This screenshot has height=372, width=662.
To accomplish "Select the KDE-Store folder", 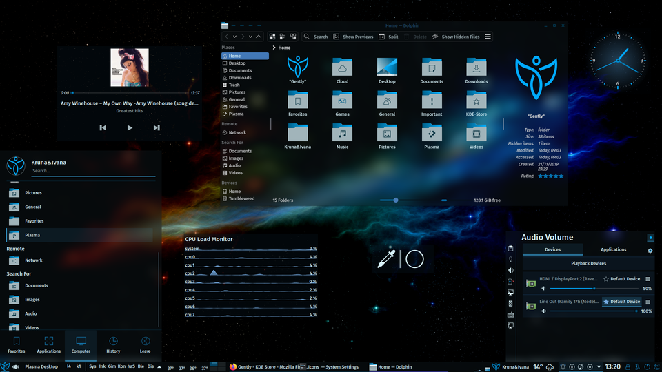I will coord(476,101).
